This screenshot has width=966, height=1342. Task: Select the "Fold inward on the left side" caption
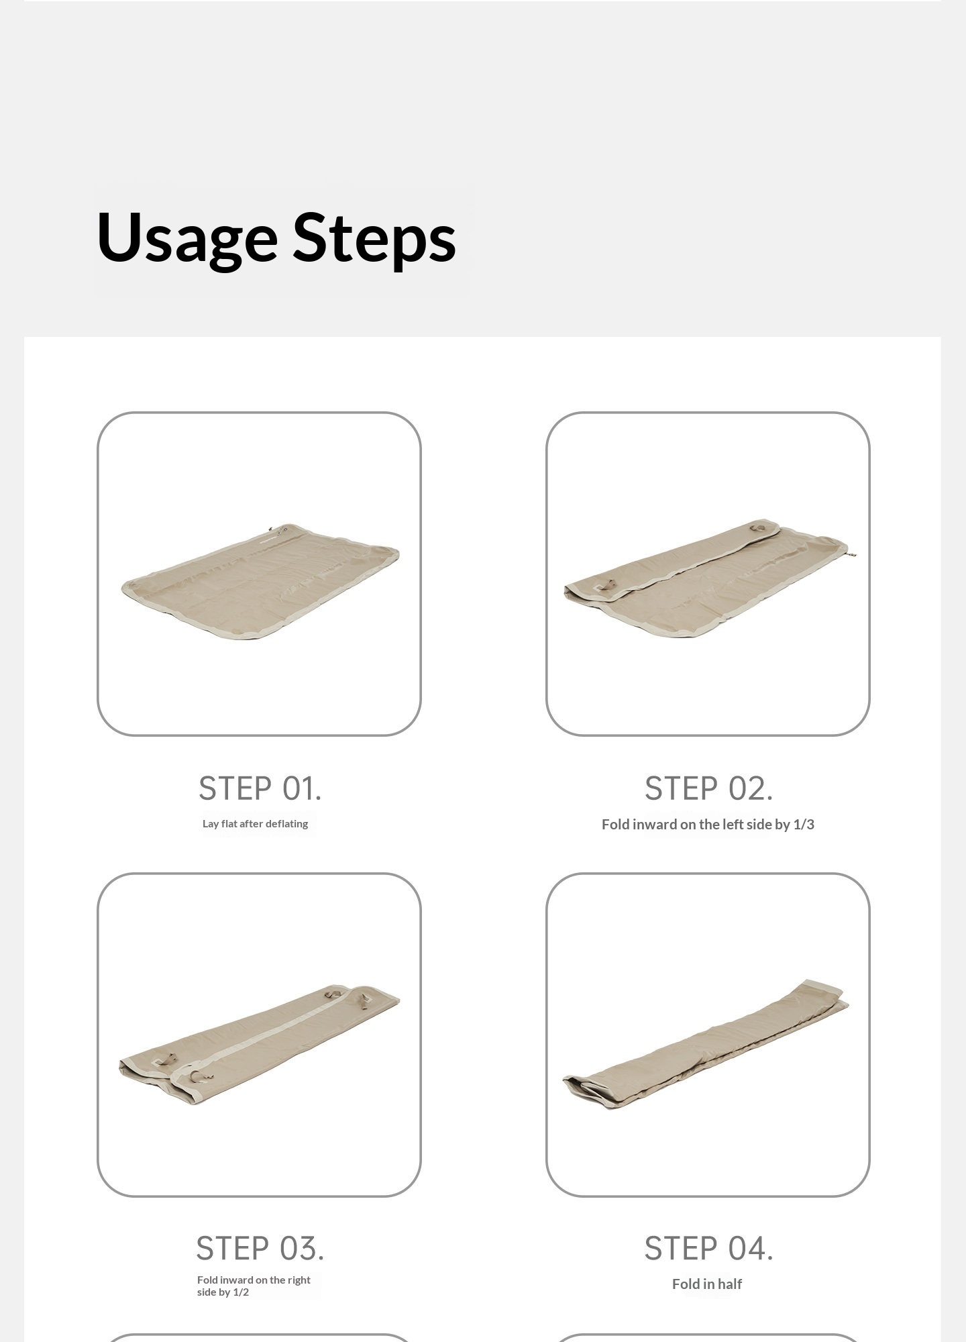(x=708, y=825)
